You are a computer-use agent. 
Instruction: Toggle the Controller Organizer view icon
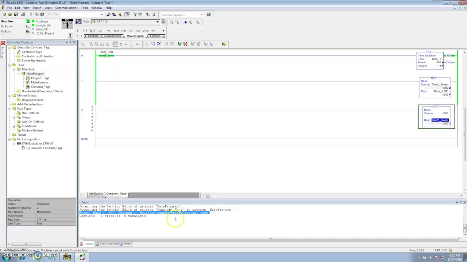pyautogui.click(x=127, y=15)
